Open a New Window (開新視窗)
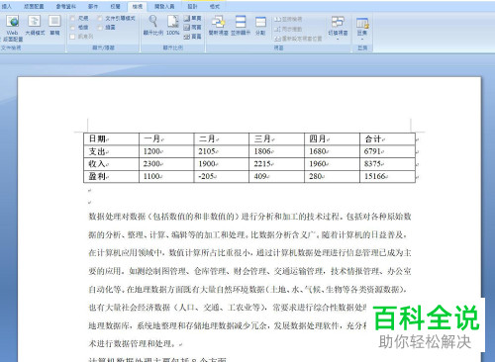 click(x=219, y=26)
